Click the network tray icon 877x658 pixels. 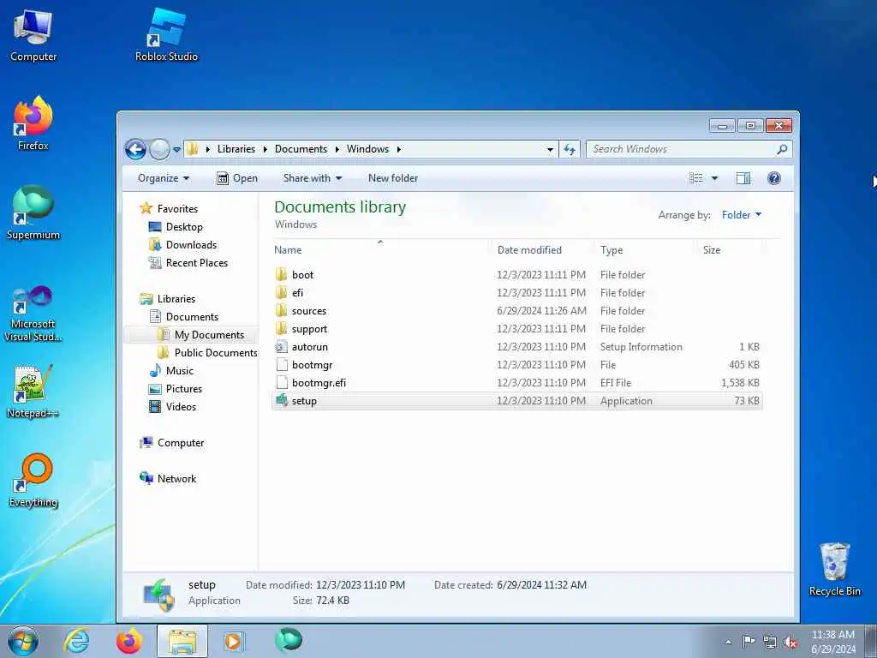click(770, 642)
